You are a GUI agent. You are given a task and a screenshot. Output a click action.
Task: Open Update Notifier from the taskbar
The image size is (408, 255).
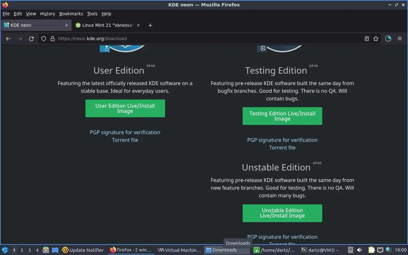(83, 250)
